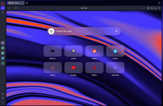This screenshot has width=163, height=106.
Task: Open the Twitch speed dial tile
Action: [74, 51]
